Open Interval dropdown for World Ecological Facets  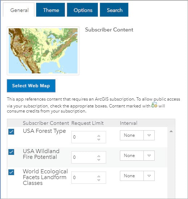[137, 176]
